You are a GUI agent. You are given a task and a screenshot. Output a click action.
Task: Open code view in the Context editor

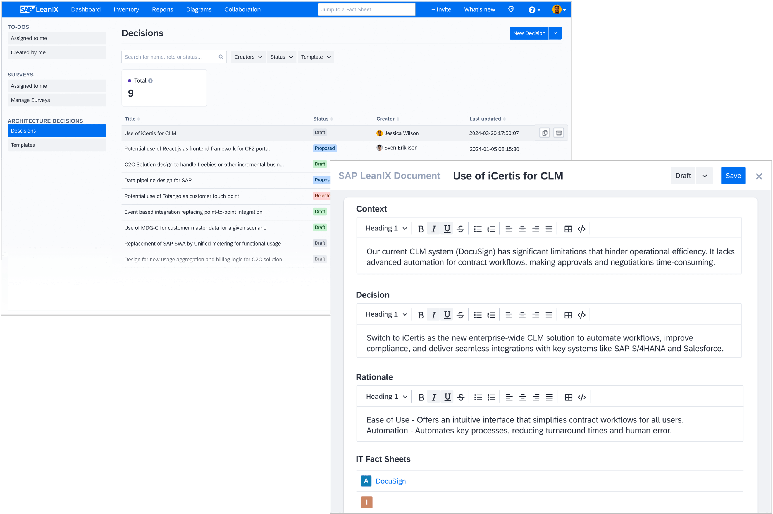tap(581, 229)
